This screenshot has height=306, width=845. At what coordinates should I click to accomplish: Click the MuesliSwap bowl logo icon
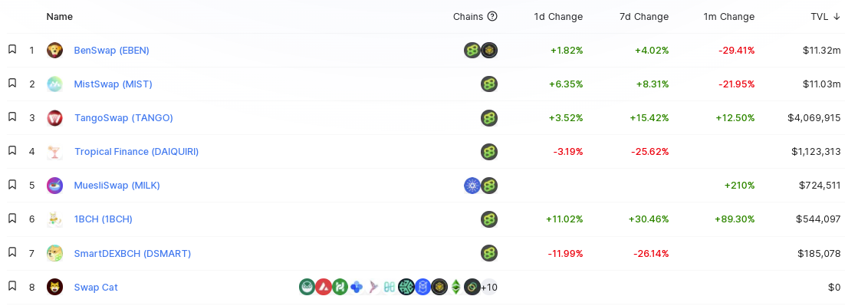click(x=54, y=186)
